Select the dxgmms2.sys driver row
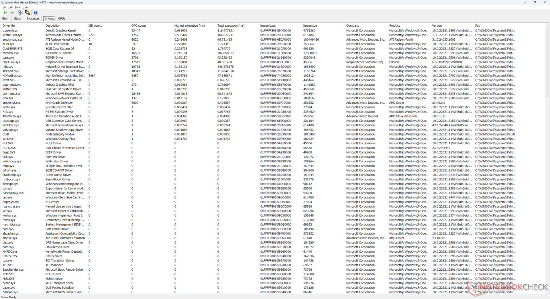Screen dimensions: 550x299 point(259,85)
